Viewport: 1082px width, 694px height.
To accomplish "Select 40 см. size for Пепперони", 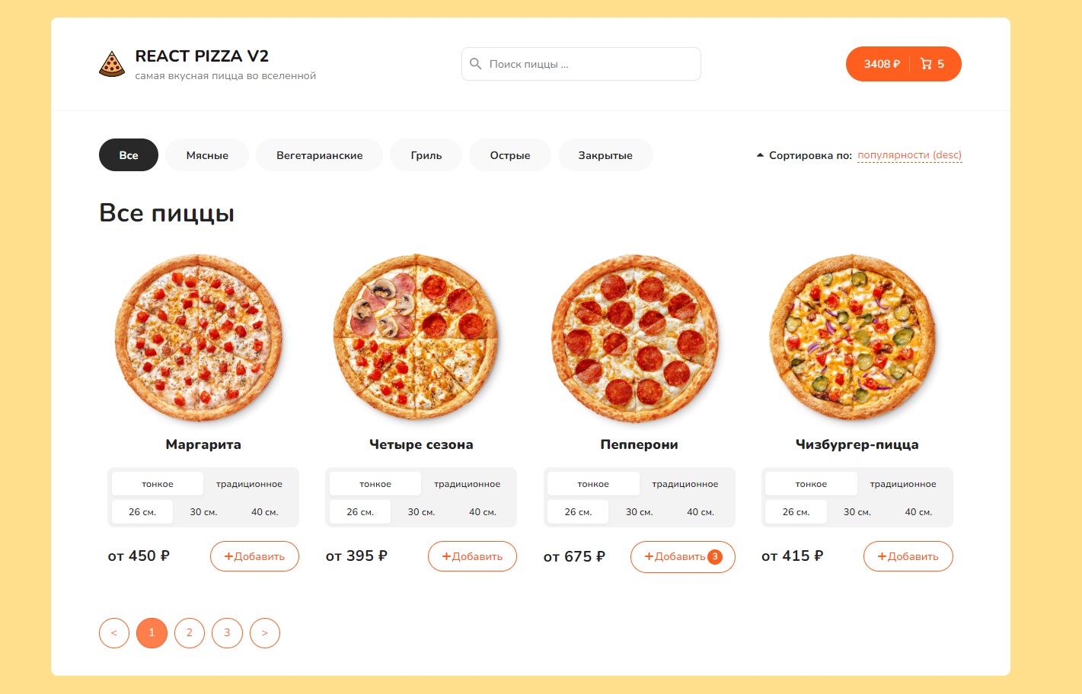I will tap(701, 512).
